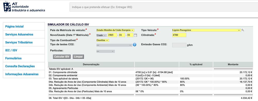Click the Emissão Gases CO2 input field

pyautogui.click(x=179, y=45)
